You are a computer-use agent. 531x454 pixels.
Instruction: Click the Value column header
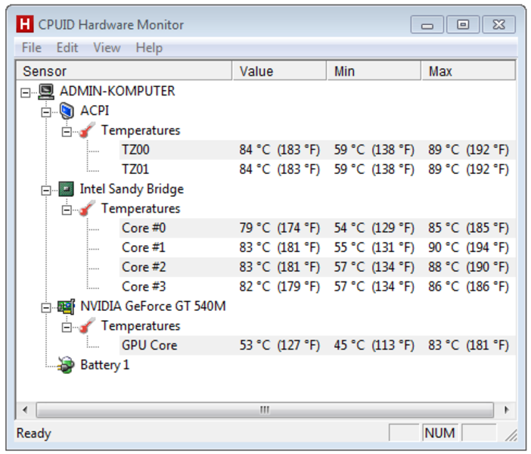pyautogui.click(x=280, y=71)
